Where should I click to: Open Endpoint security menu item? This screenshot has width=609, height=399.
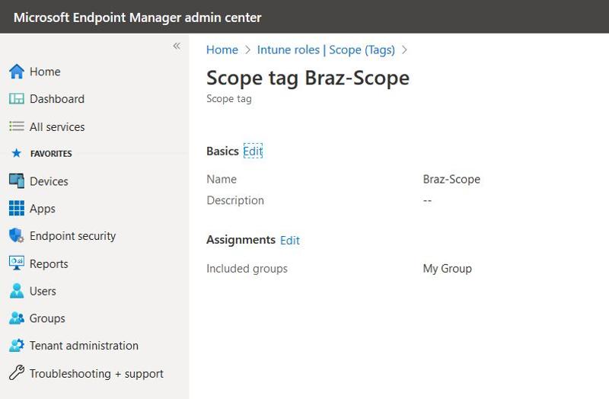72,236
